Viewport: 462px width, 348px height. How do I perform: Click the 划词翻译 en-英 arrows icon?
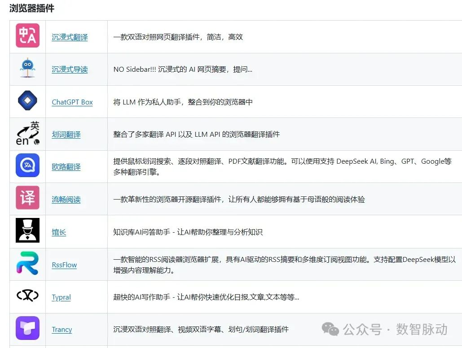[x=27, y=133]
